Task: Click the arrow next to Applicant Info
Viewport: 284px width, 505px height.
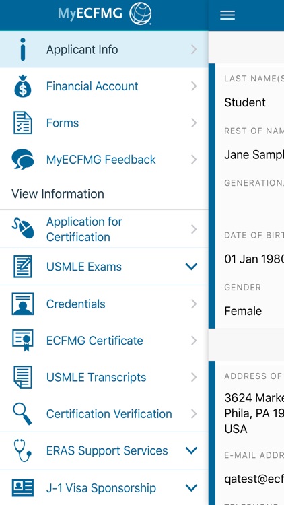Action: 194,49
